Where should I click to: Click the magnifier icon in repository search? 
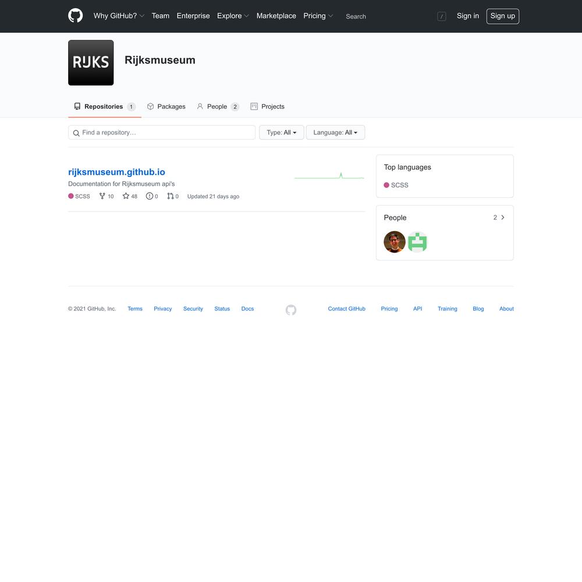point(76,133)
